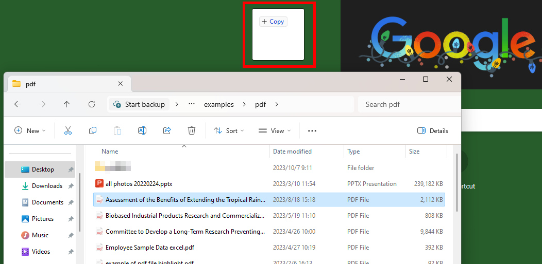The image size is (542, 264).
Task: Click the 239,182 KB size cell
Action: 428,184
